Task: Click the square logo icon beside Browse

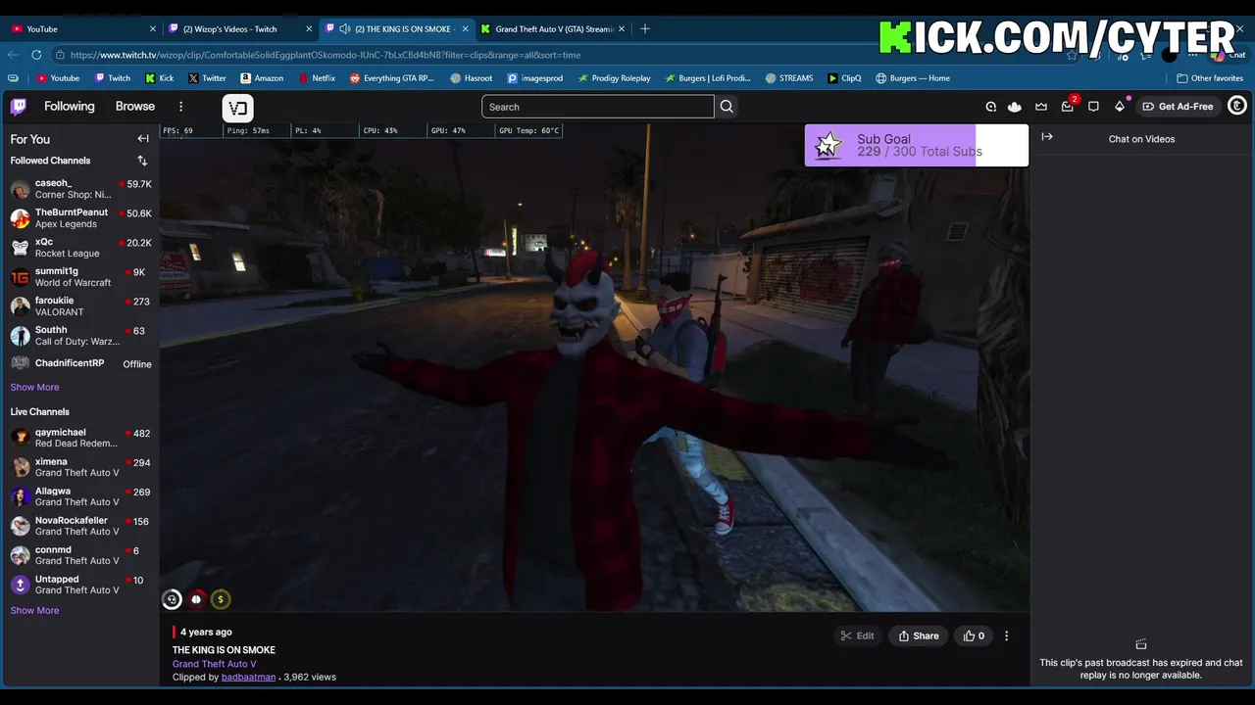Action: click(x=238, y=108)
